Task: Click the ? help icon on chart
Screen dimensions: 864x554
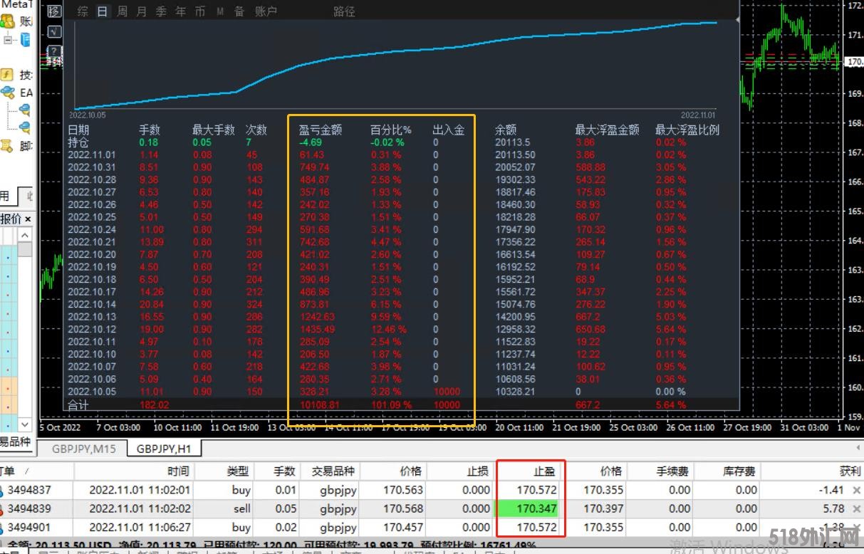Action: (x=53, y=51)
